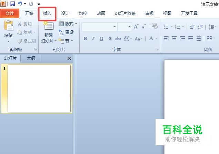Toggle Justify text alignment
Screen dimensions: 219x154
[191, 38]
